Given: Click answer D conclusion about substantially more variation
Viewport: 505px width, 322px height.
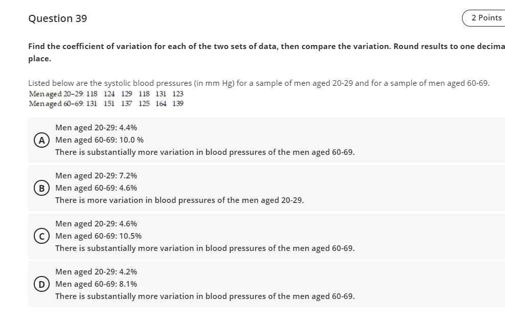Looking at the screenshot, I should tap(205, 296).
